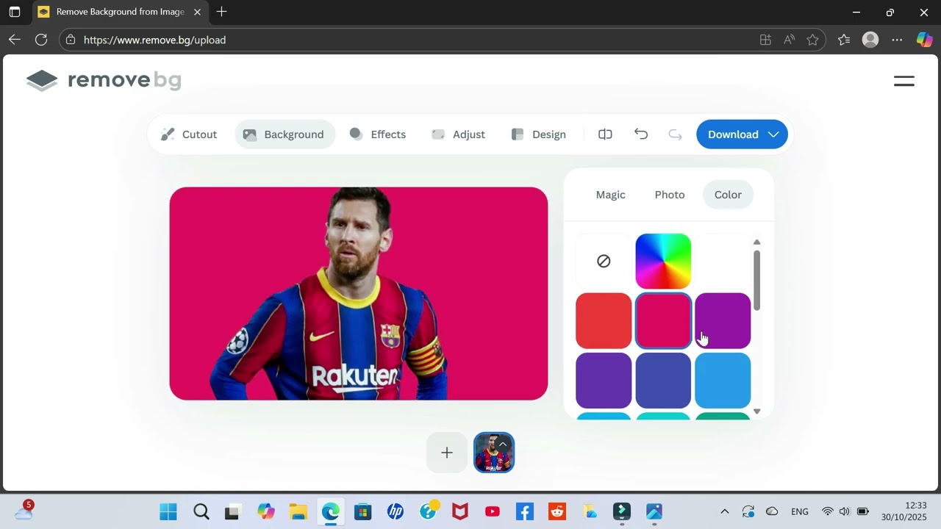Open the weather widget on taskbar
Image resolution: width=941 pixels, height=529 pixels.
(24, 511)
